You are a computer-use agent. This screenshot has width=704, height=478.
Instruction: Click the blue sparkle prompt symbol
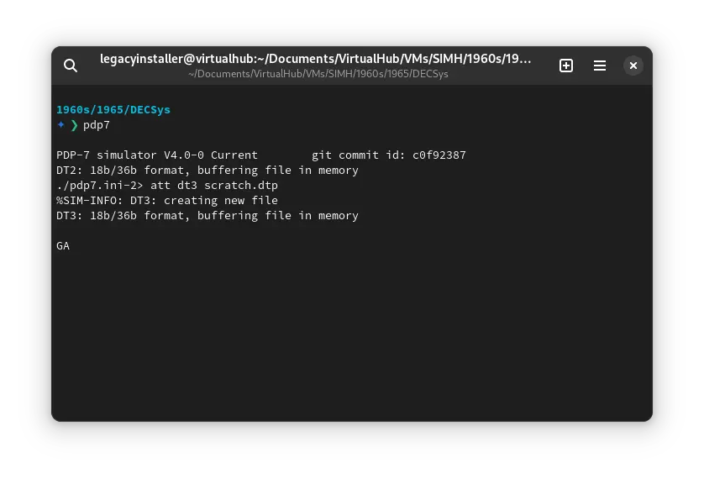60,125
